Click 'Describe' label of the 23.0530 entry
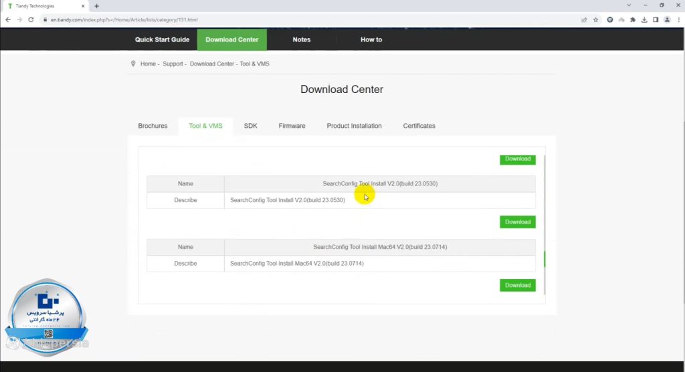 (185, 200)
